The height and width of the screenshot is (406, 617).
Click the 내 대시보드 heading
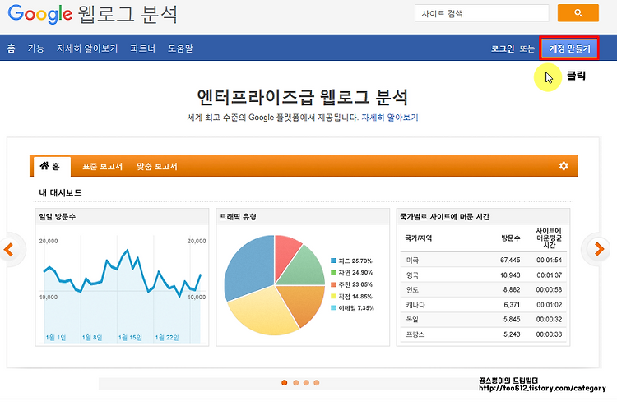coord(60,192)
